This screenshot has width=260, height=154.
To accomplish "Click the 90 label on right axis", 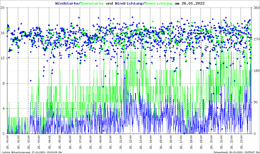I will 255,102.
